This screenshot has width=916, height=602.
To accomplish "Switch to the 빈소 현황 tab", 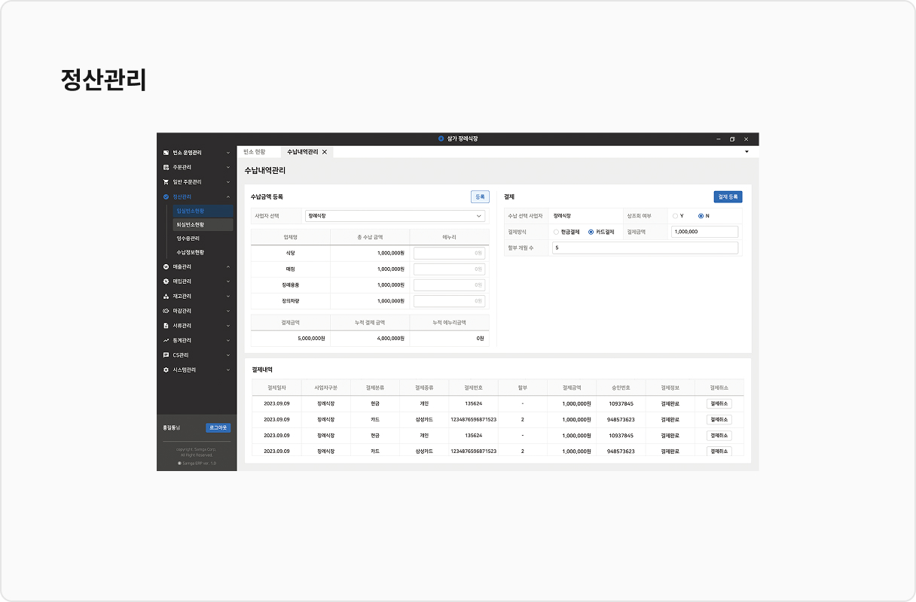I will coord(254,152).
